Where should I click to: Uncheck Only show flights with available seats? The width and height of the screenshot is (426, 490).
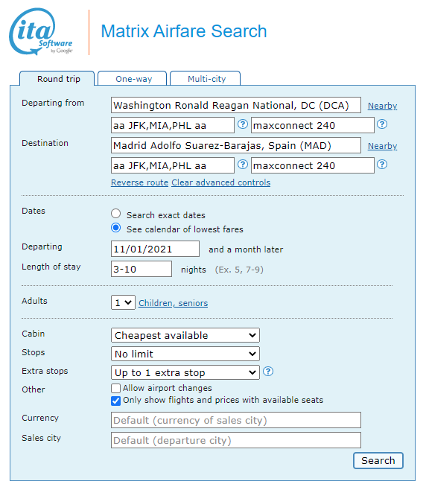tap(115, 401)
